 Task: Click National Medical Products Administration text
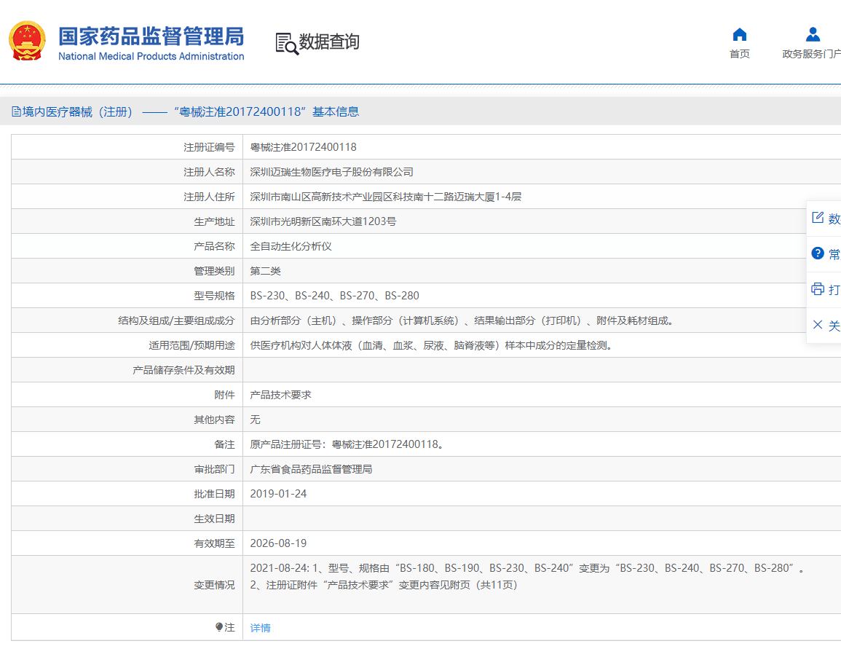click(x=151, y=56)
